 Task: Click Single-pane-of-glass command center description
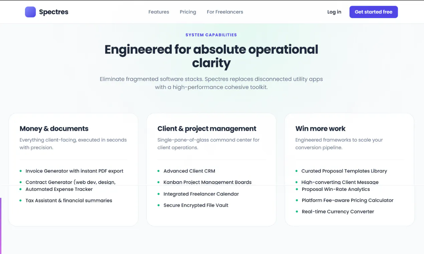tap(208, 144)
